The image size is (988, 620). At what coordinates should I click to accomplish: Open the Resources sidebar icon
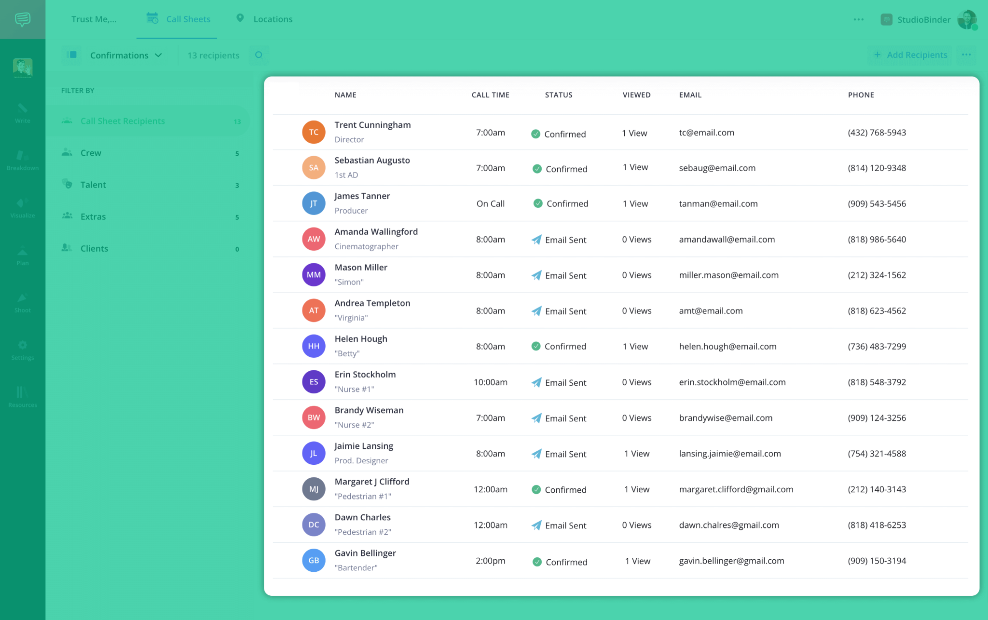22,397
